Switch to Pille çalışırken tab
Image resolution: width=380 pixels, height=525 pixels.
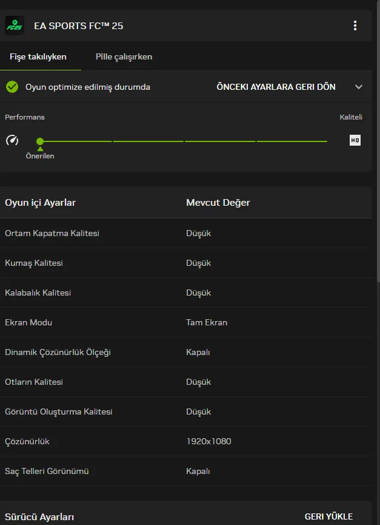124,56
